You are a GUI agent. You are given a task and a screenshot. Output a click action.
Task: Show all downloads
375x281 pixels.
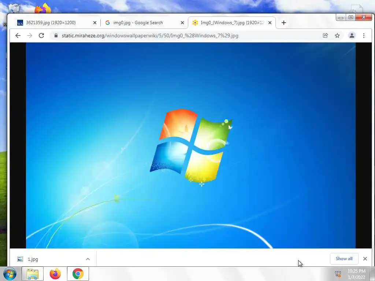coord(344,259)
